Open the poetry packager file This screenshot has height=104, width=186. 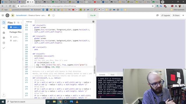(15, 37)
